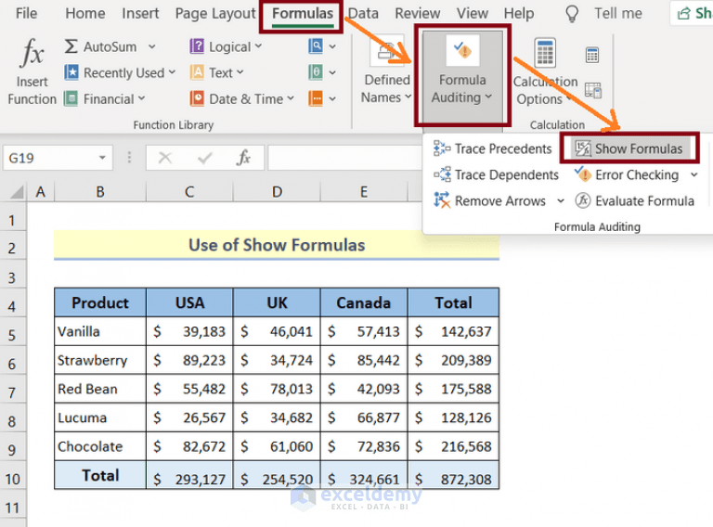The image size is (713, 527).
Task: Click the Recently Used star icon
Action: [x=71, y=72]
